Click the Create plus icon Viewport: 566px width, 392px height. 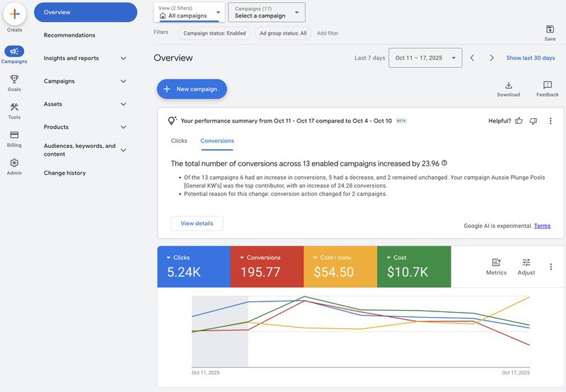(14, 14)
